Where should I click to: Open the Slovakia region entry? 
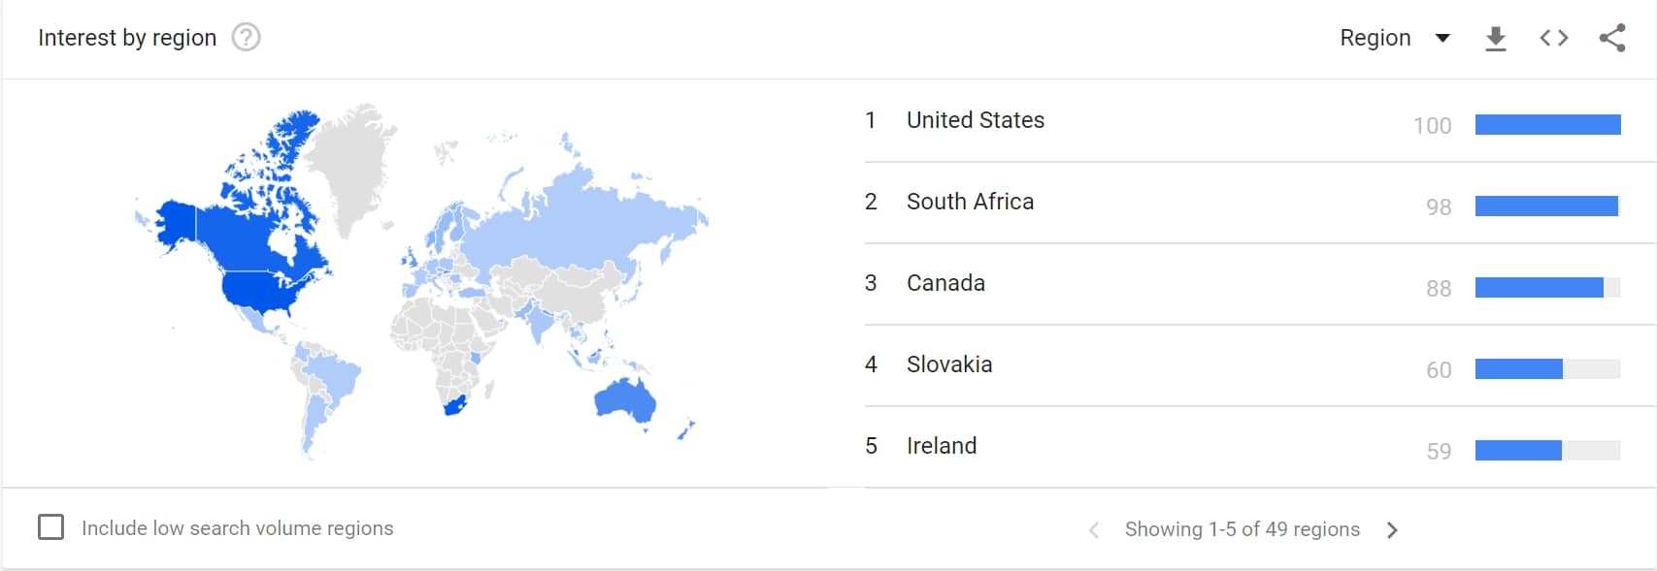(x=948, y=365)
